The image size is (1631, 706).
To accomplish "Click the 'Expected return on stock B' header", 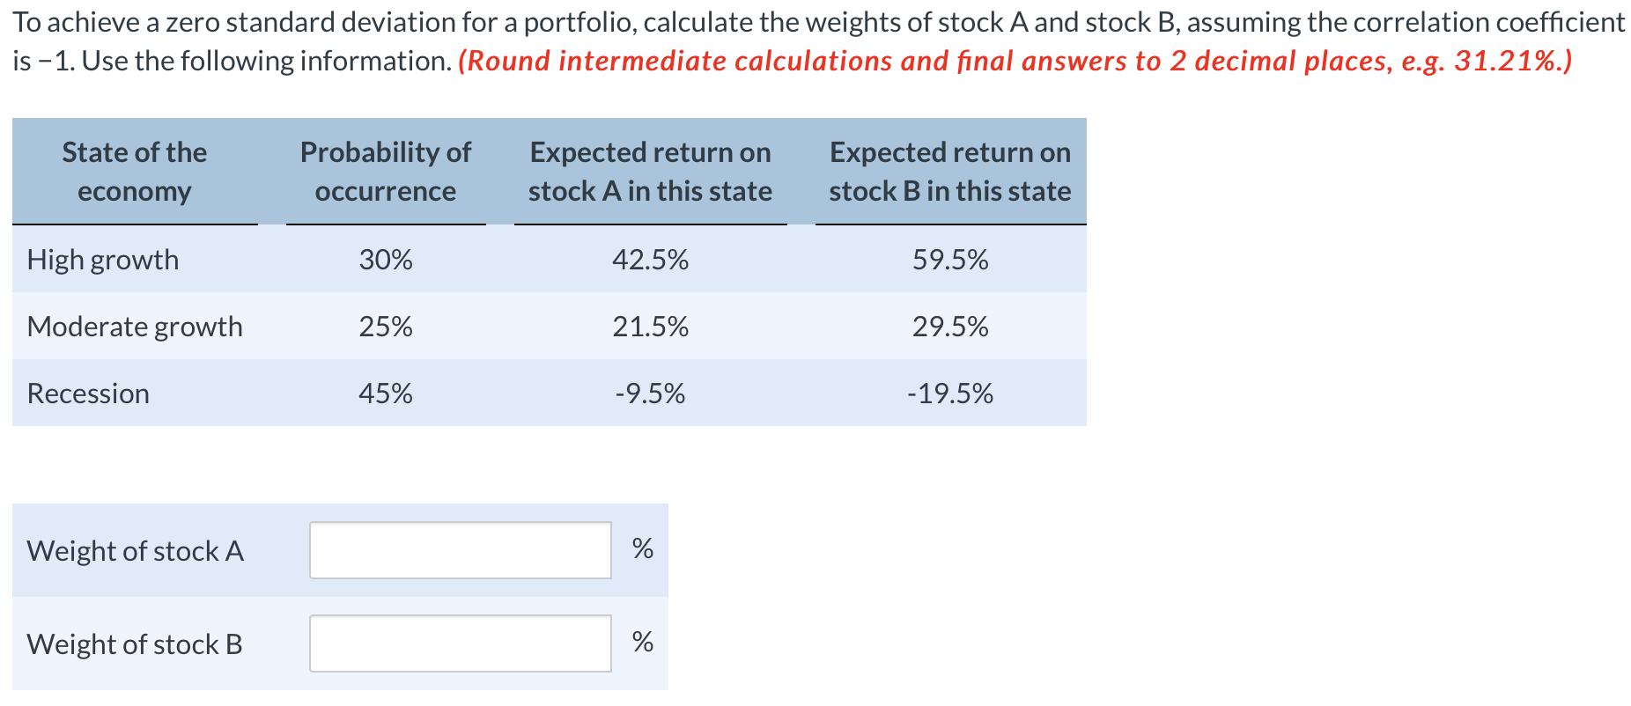I will click(x=949, y=171).
